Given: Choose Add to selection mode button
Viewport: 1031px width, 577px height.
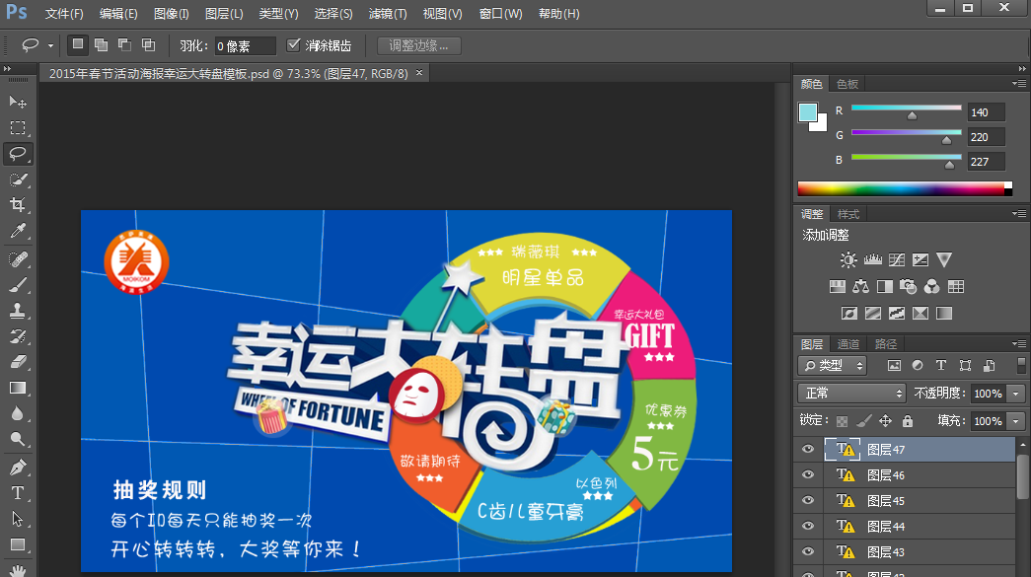Looking at the screenshot, I should [x=102, y=44].
